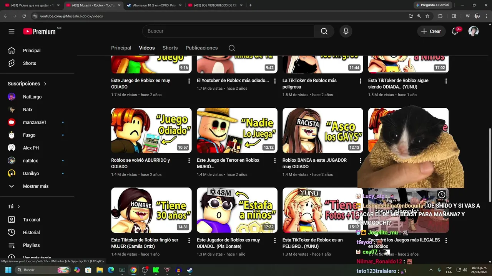Bookmark this page with the star icon
The width and height of the screenshot is (492, 276).
click(427, 16)
